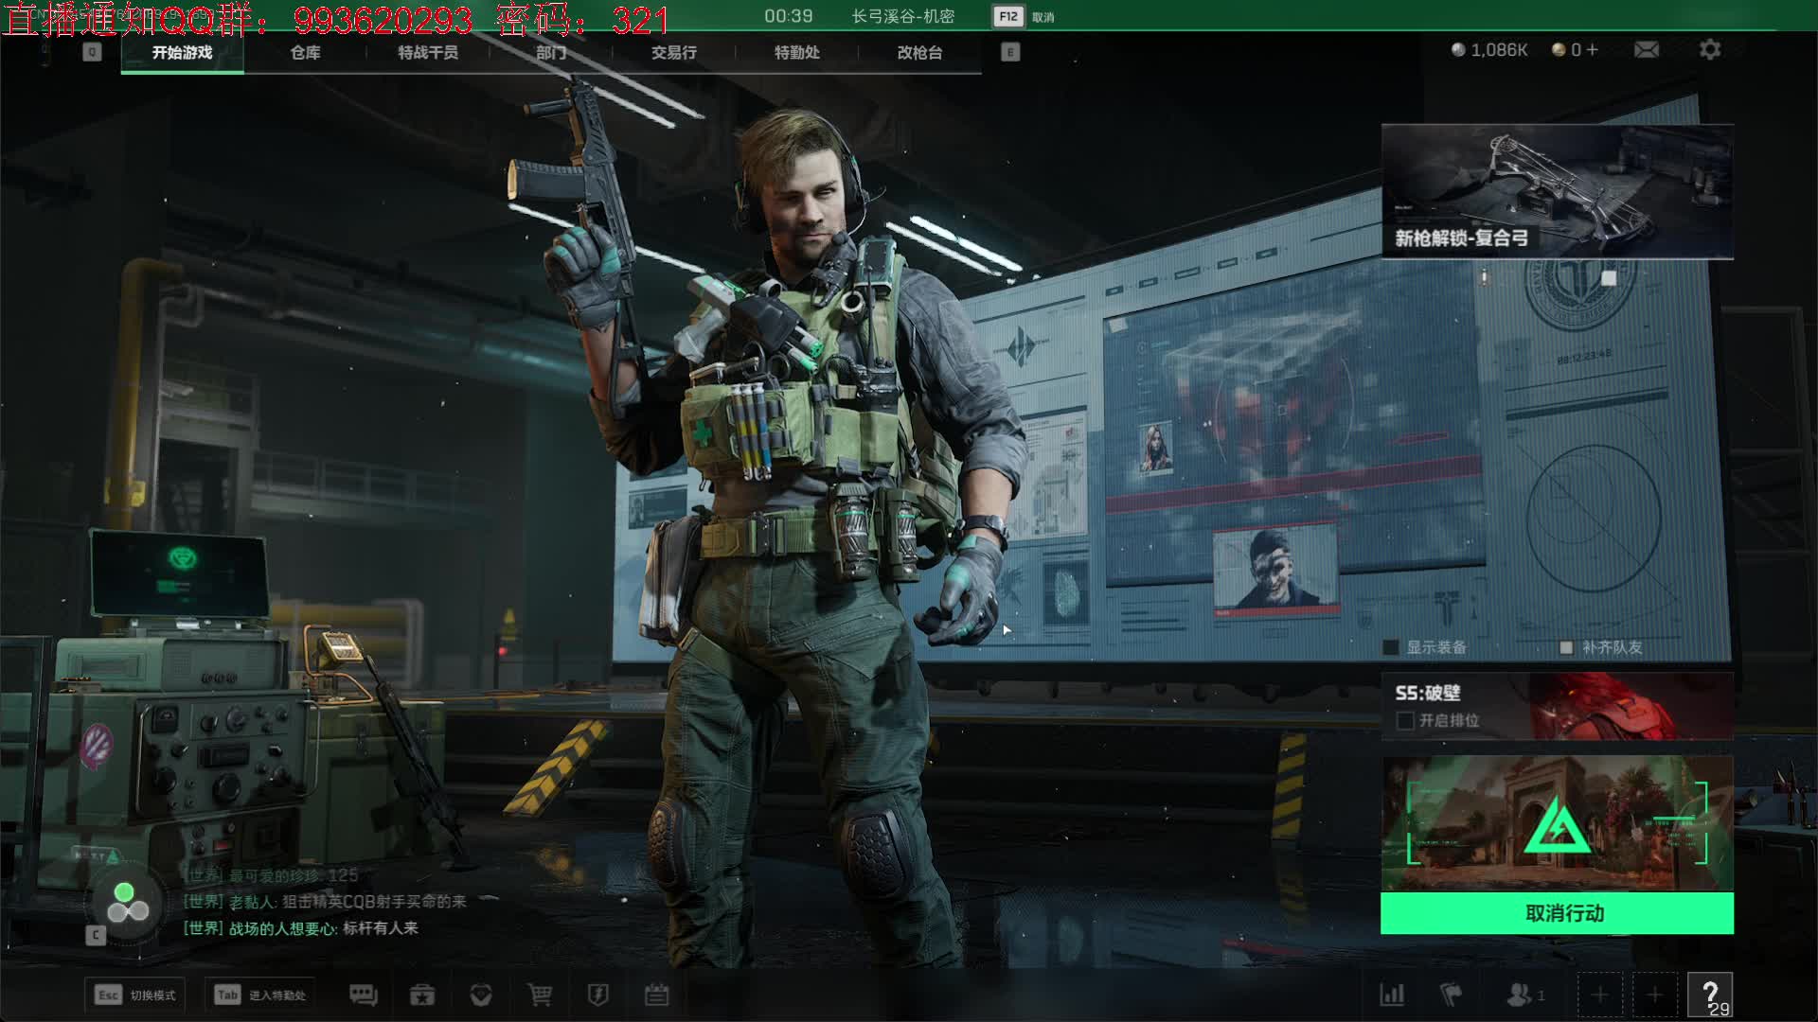Open the 新枪解锁-复合弓 promo thumbnail
The height and width of the screenshot is (1022, 1818).
click(x=1558, y=191)
